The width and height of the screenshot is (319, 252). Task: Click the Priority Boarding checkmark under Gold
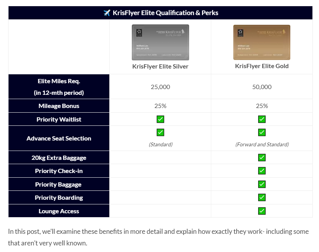[262, 197]
